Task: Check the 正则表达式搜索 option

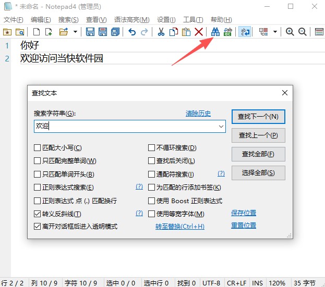Action: pyautogui.click(x=38, y=188)
